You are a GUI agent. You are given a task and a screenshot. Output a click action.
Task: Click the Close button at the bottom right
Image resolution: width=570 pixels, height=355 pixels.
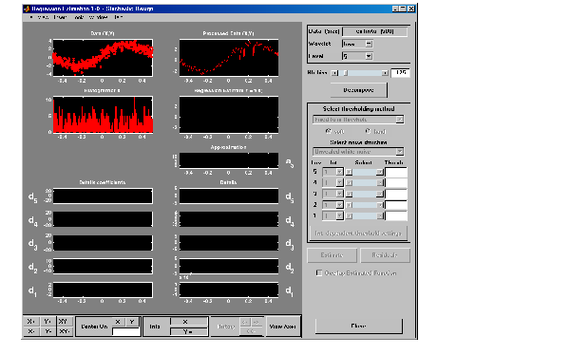358,326
